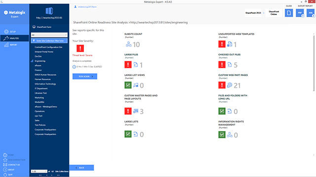This screenshot has width=316, height=177.
Task: Select Marketing site collection
Action: click(39, 97)
